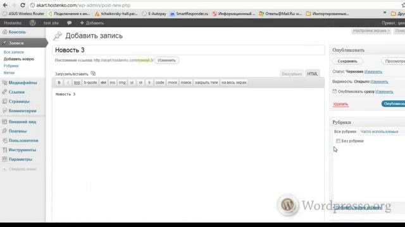Click the link quicktag button

[x=77, y=83]
